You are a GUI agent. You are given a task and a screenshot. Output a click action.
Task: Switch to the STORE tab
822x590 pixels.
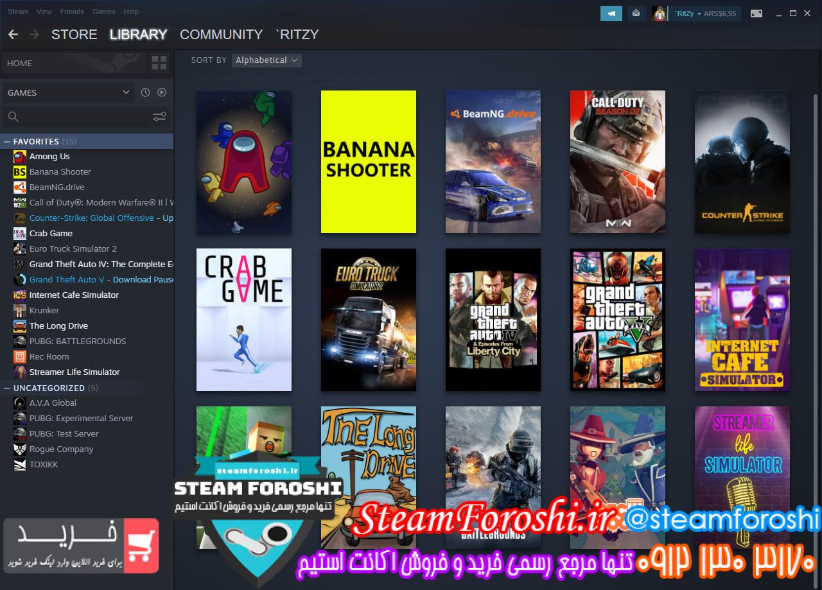(74, 35)
